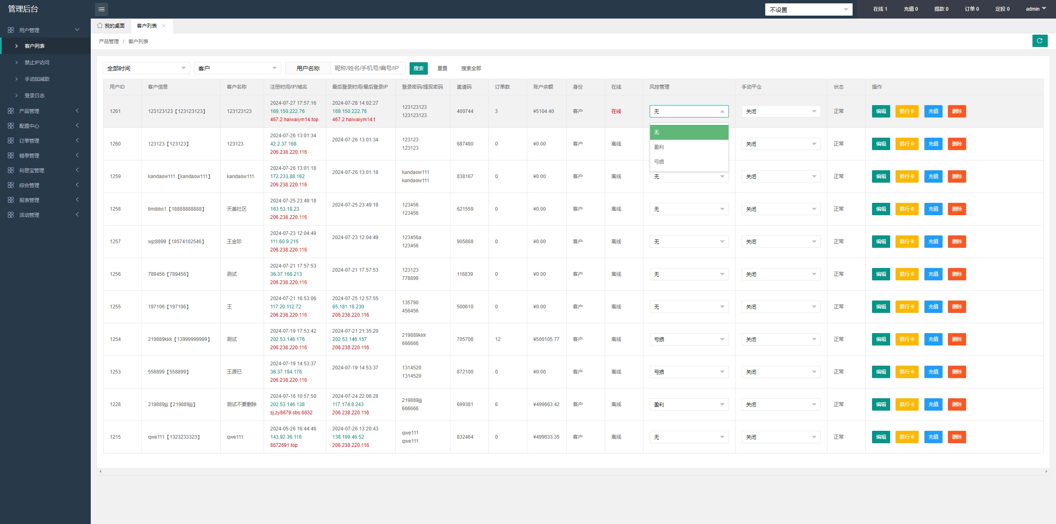Screen dimensions: 1056x524
Task: Open 禁止IP访问 in the sidebar
Action: [x=37, y=63]
